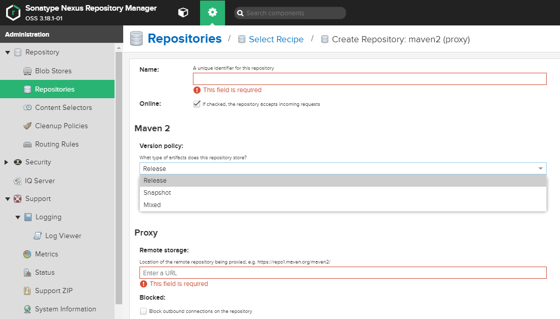Click the error icon under Name field
Screen dimensions: 560x319
click(197, 90)
